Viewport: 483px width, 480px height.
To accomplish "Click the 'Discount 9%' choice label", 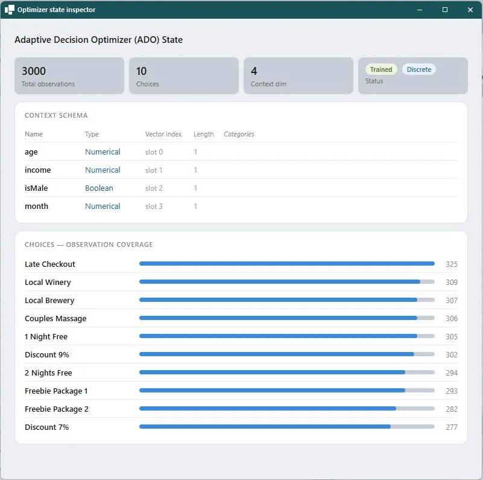I will tap(47, 355).
